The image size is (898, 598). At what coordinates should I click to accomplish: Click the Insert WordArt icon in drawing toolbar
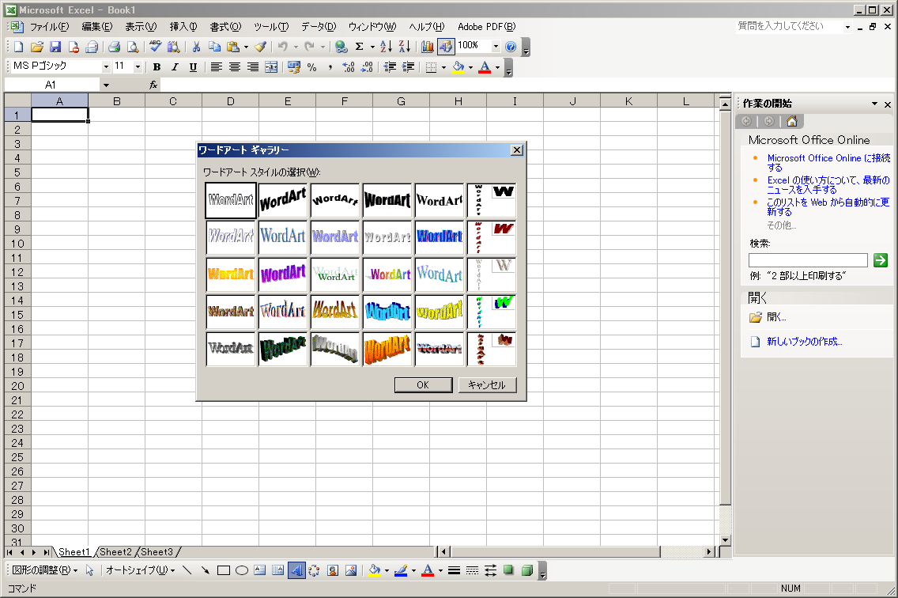tap(296, 570)
